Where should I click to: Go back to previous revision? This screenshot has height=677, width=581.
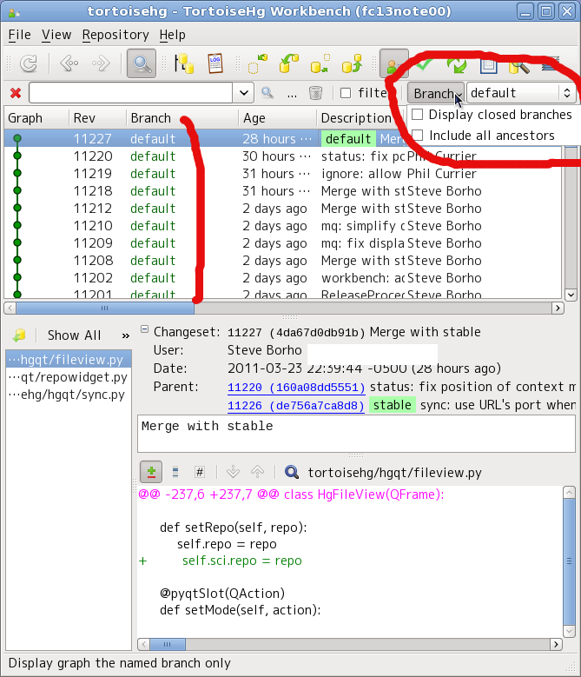pos(69,64)
